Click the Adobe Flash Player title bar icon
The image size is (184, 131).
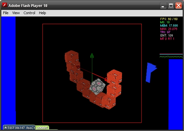click(5, 5)
